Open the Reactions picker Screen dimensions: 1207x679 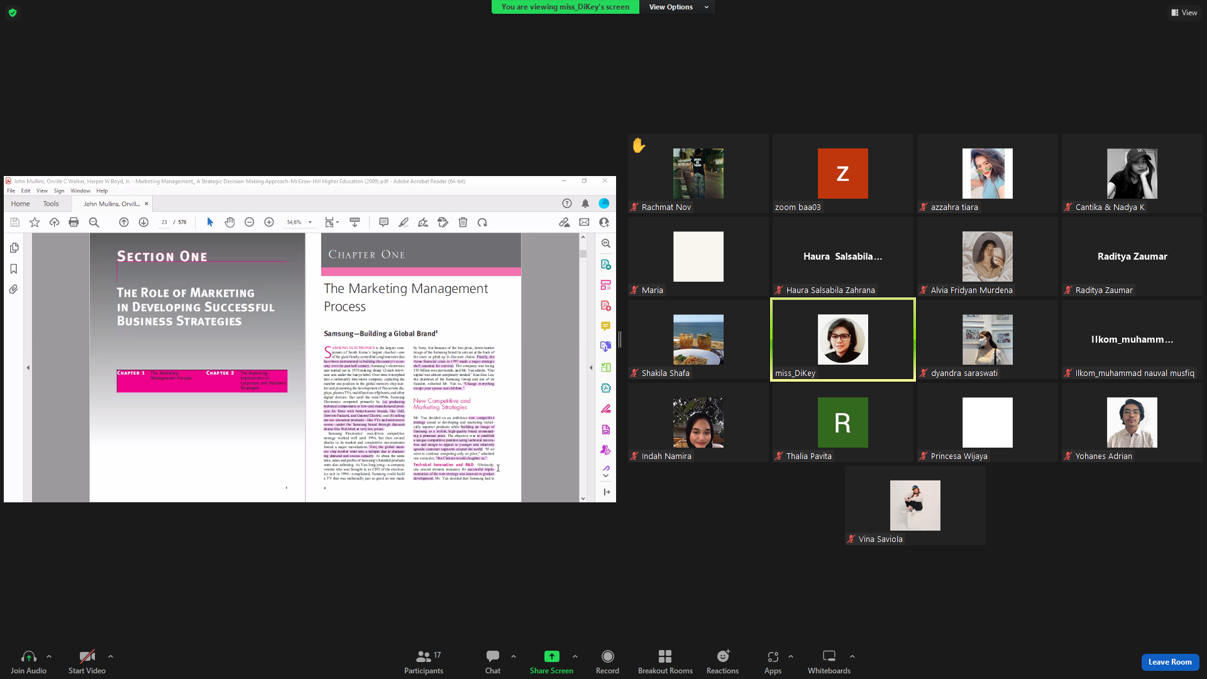[722, 662]
